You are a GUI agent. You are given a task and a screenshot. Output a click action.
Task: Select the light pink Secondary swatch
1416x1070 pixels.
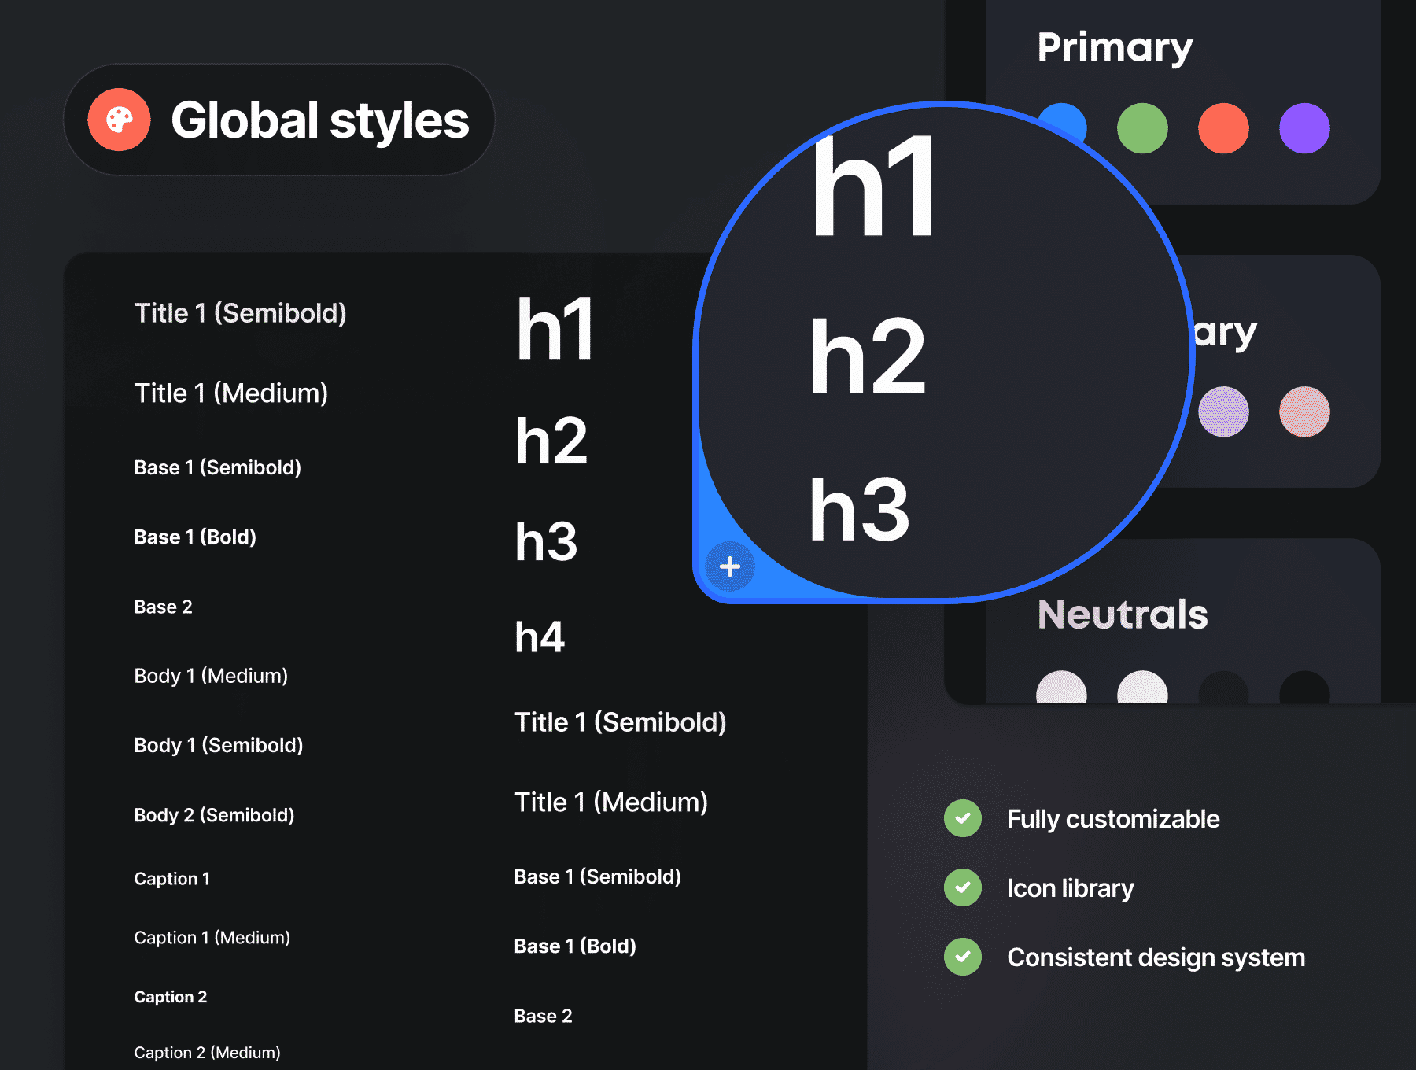coord(1304,411)
